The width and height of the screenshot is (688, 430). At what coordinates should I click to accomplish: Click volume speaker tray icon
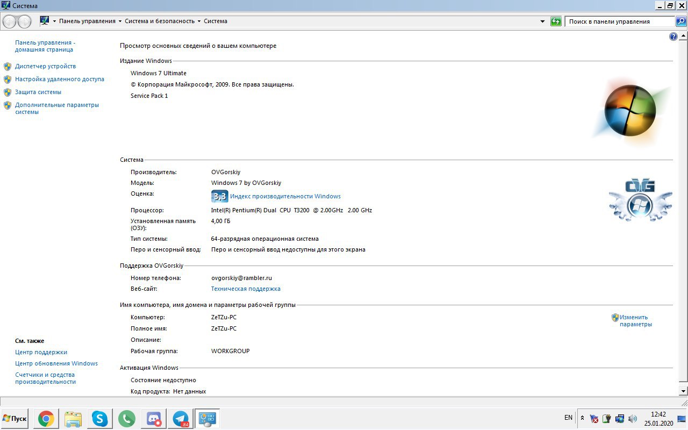coord(633,418)
